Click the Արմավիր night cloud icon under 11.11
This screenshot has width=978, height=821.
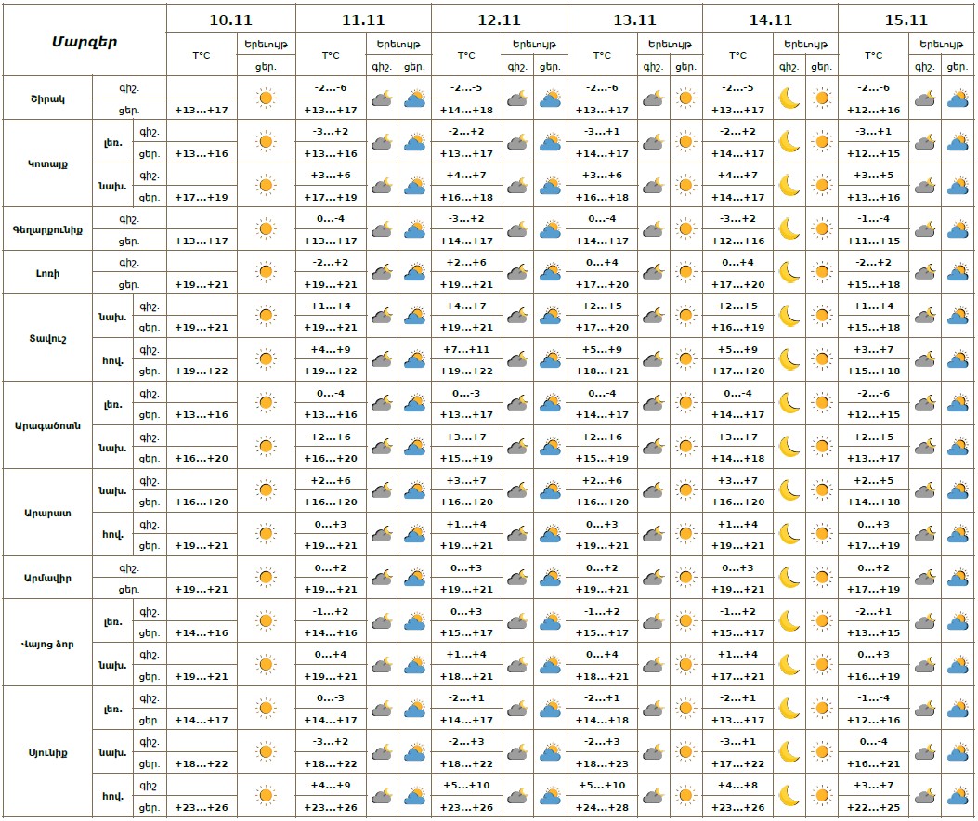tap(382, 578)
